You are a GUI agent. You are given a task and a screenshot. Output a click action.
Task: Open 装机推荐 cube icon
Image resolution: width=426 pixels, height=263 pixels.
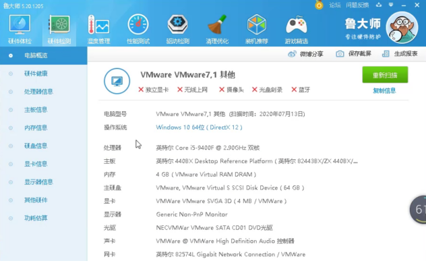256,24
